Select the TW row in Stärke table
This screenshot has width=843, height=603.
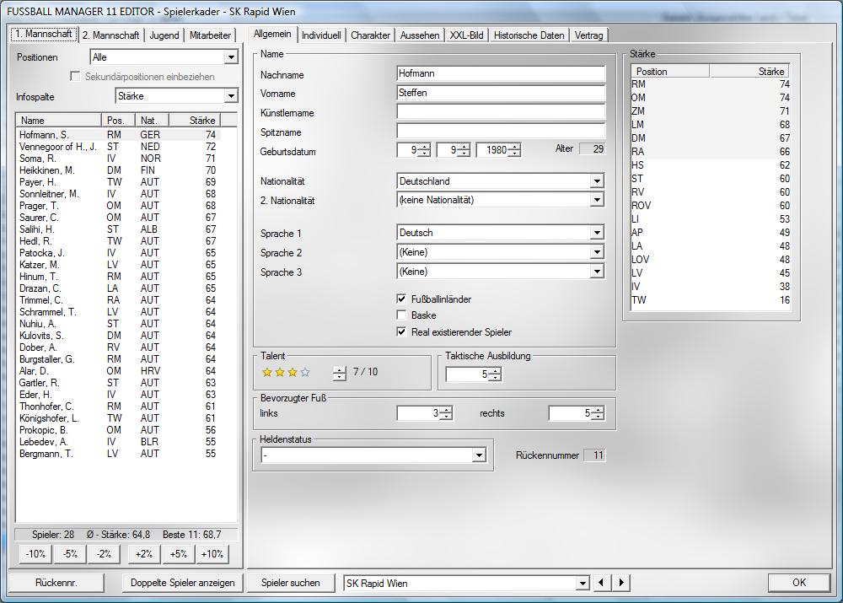pos(710,300)
